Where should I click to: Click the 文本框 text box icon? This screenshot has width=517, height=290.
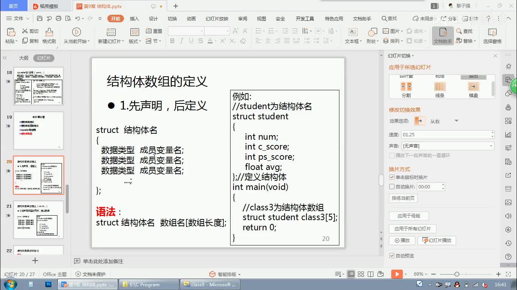click(x=353, y=32)
